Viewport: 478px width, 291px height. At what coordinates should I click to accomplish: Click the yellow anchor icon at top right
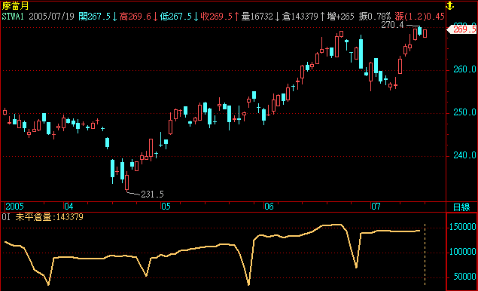pos(450,6)
